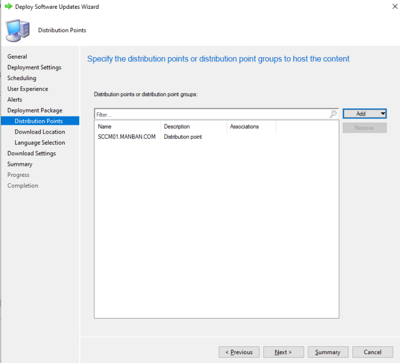Click the filter search magnifier icon
Viewport: 400px width, 363px height.
(333, 114)
